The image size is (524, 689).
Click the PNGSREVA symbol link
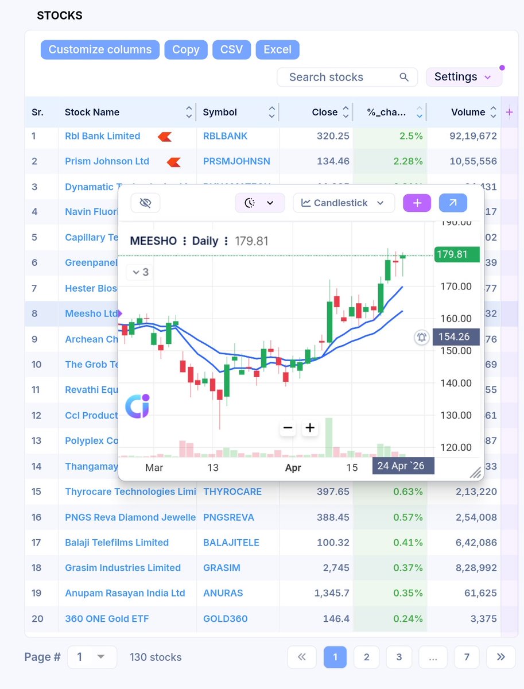pyautogui.click(x=229, y=517)
